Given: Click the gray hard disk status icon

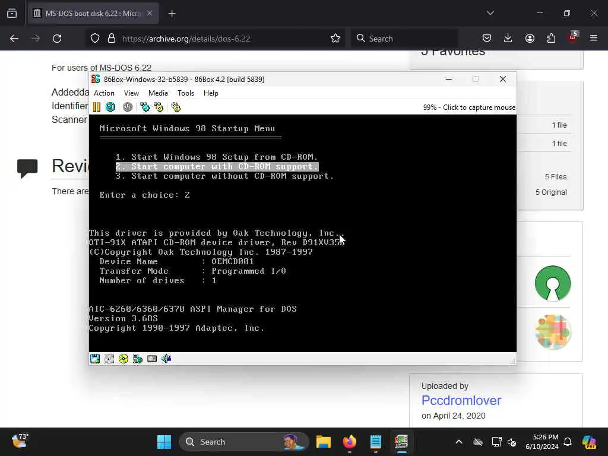Looking at the screenshot, I should [152, 359].
